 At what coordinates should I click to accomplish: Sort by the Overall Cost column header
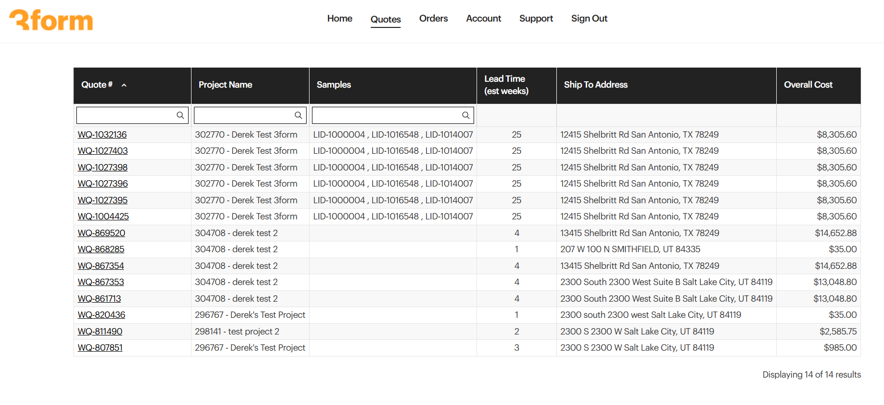tap(808, 85)
